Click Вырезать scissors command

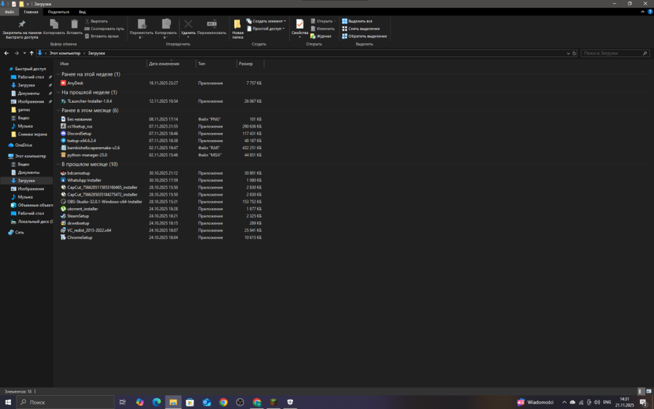(x=96, y=21)
